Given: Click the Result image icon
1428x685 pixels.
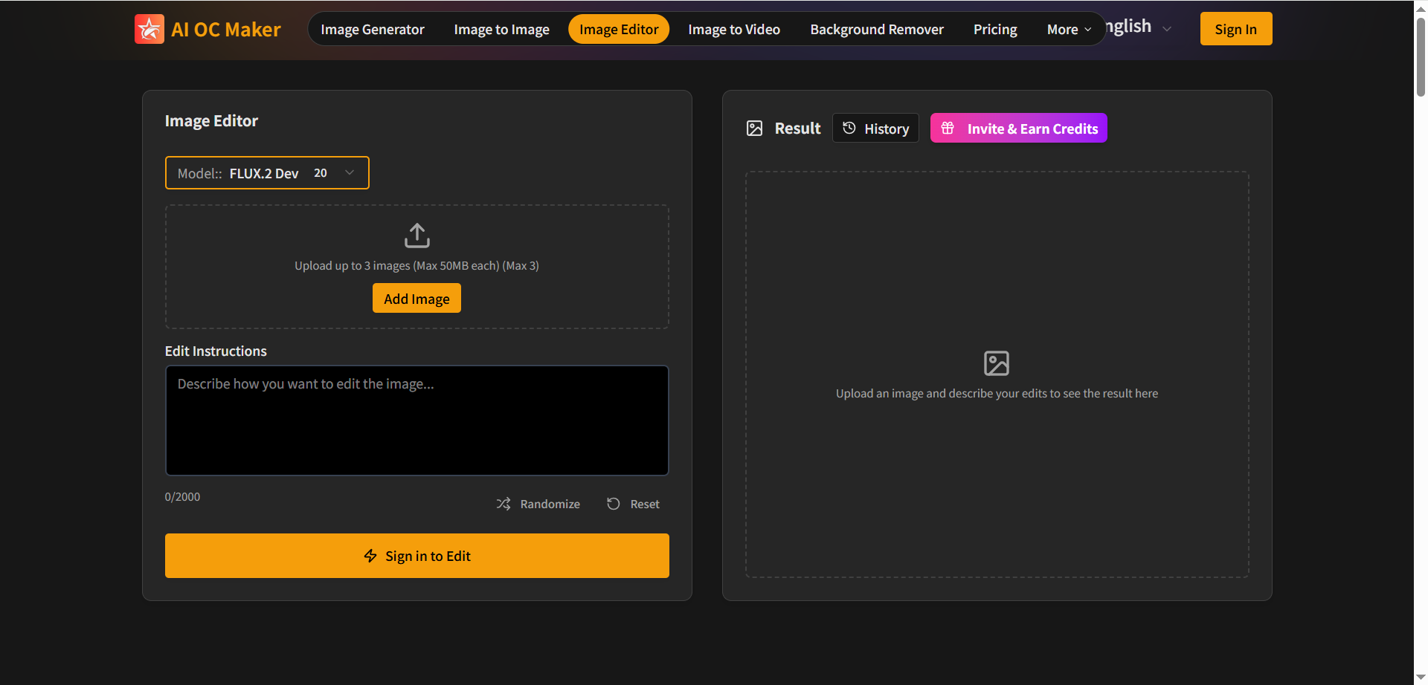Looking at the screenshot, I should [x=754, y=129].
